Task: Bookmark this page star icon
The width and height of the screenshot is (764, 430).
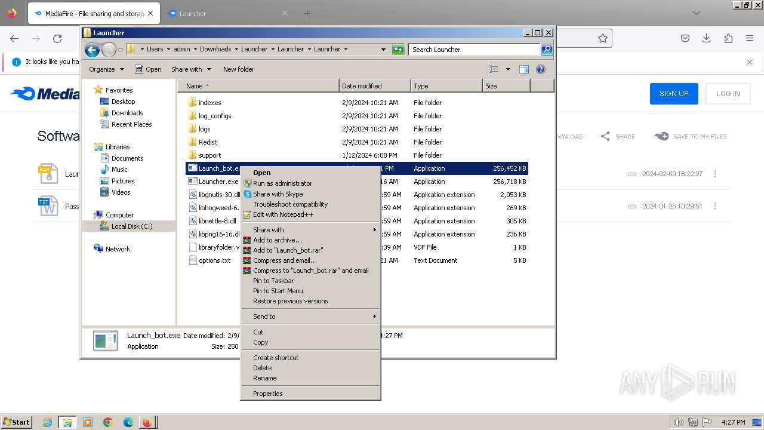Action: [x=603, y=38]
